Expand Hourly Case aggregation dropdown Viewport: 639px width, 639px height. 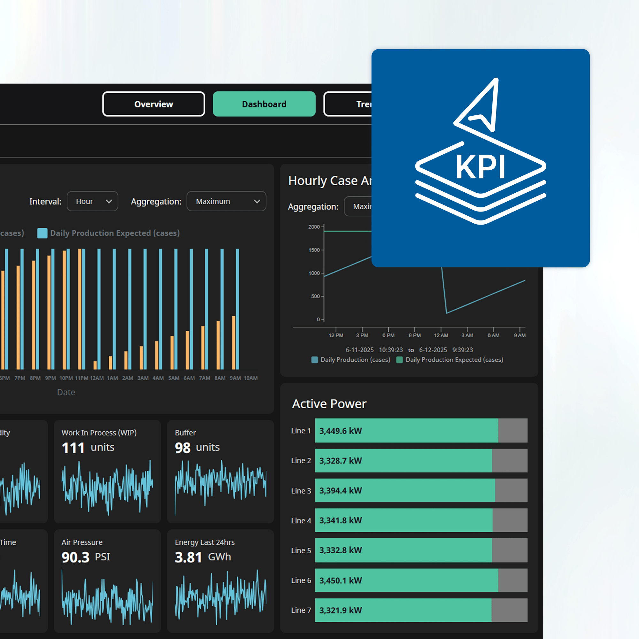point(358,207)
